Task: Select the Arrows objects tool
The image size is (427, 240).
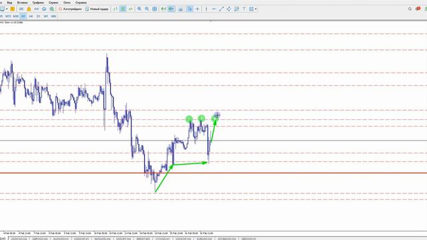Action: click(251, 9)
